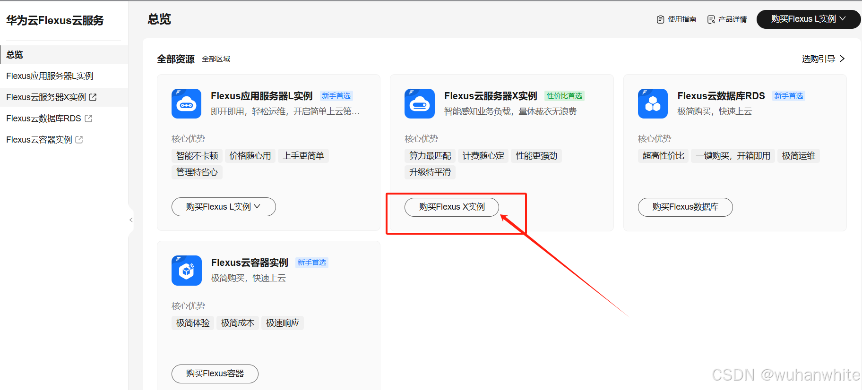Click the 全部资源 heading

pos(176,59)
